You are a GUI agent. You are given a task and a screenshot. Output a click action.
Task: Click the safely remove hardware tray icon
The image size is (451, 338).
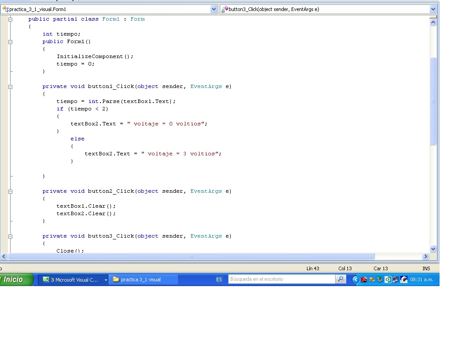tap(380, 279)
